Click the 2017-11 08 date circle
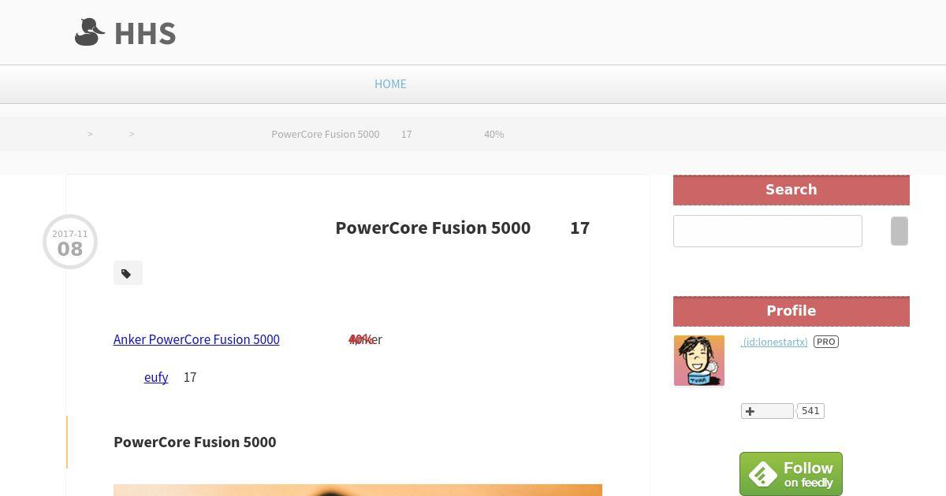 70,242
